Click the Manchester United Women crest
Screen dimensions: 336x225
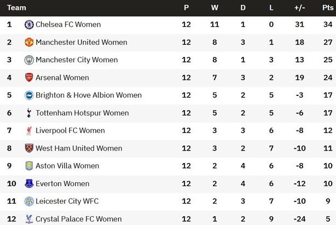point(29,42)
